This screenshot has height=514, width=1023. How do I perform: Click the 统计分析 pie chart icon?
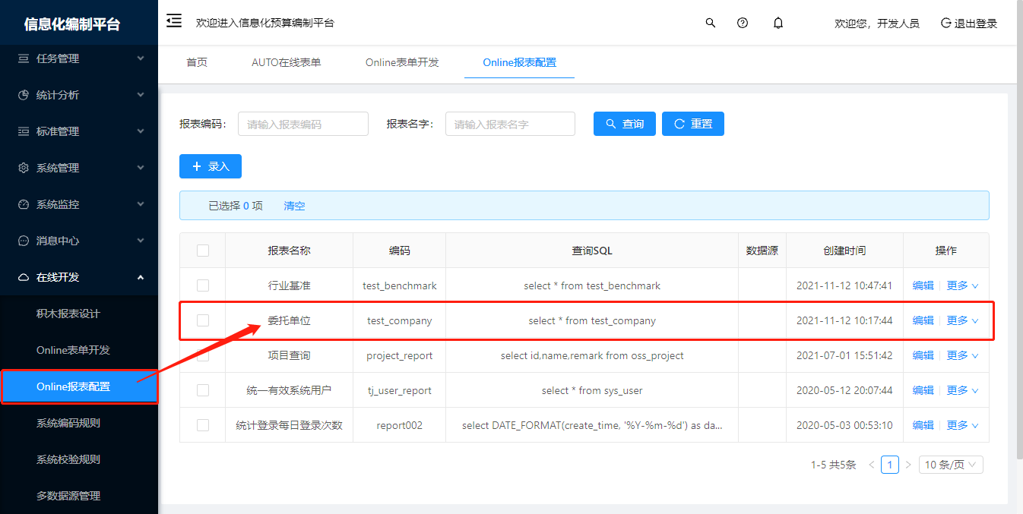pos(24,95)
